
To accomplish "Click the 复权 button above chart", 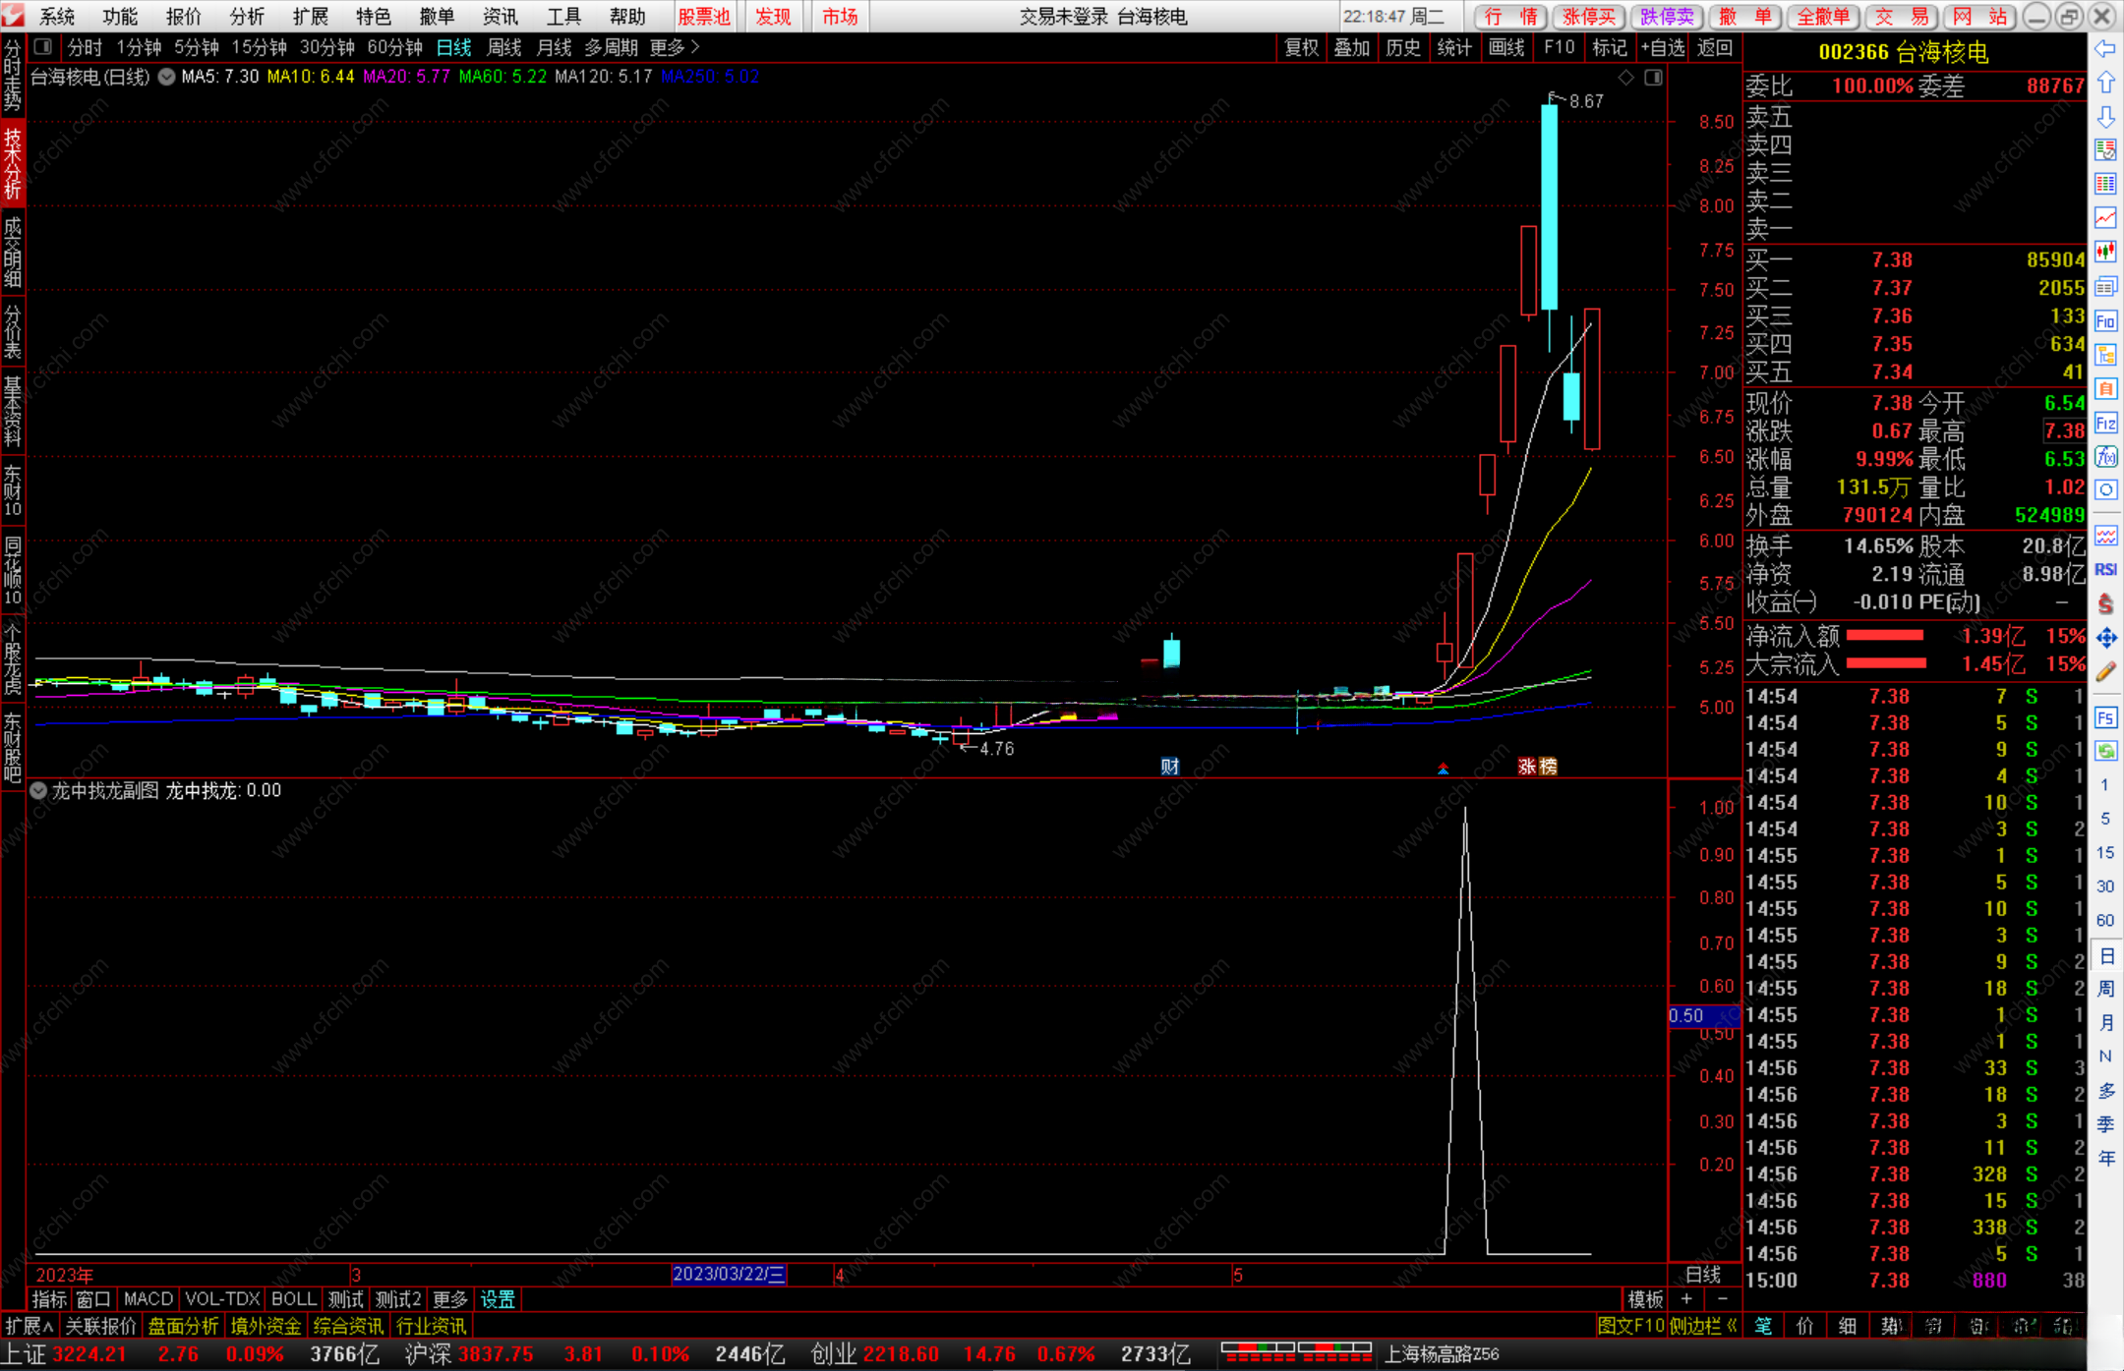I will click(1301, 47).
